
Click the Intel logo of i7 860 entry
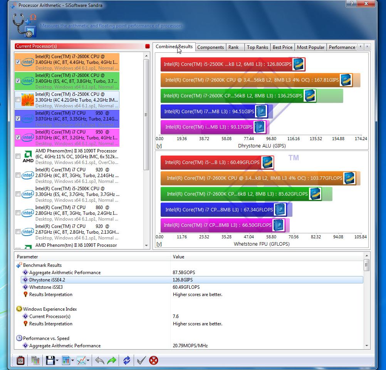(28, 213)
